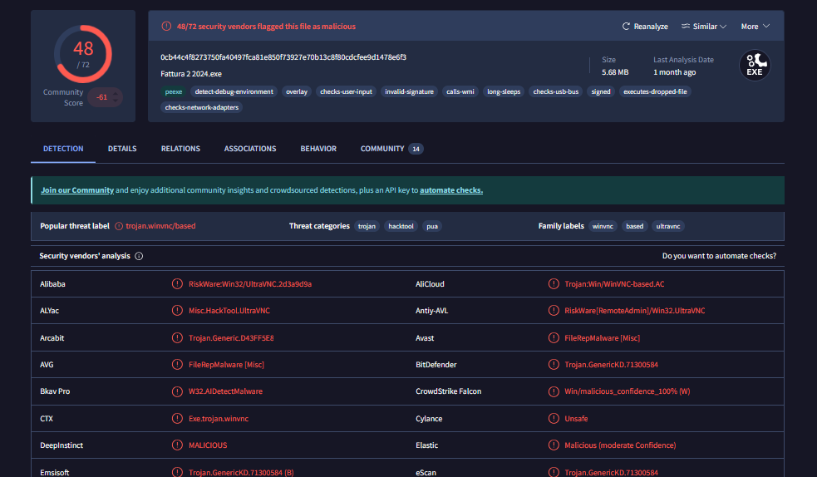
Task: Click the file name Fattura 2 2024.exe
Action: click(x=191, y=74)
